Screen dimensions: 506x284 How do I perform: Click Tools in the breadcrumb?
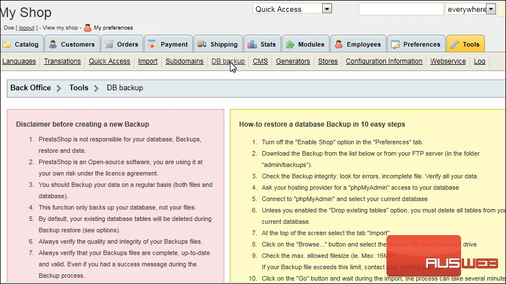point(79,88)
